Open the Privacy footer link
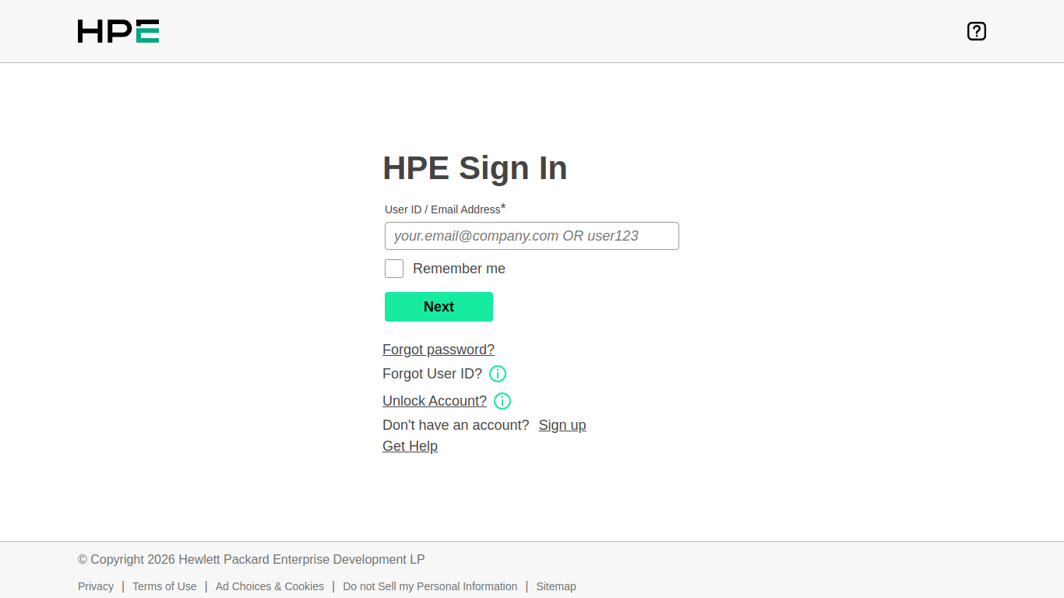Viewport: 1064px width, 598px height. tap(96, 586)
